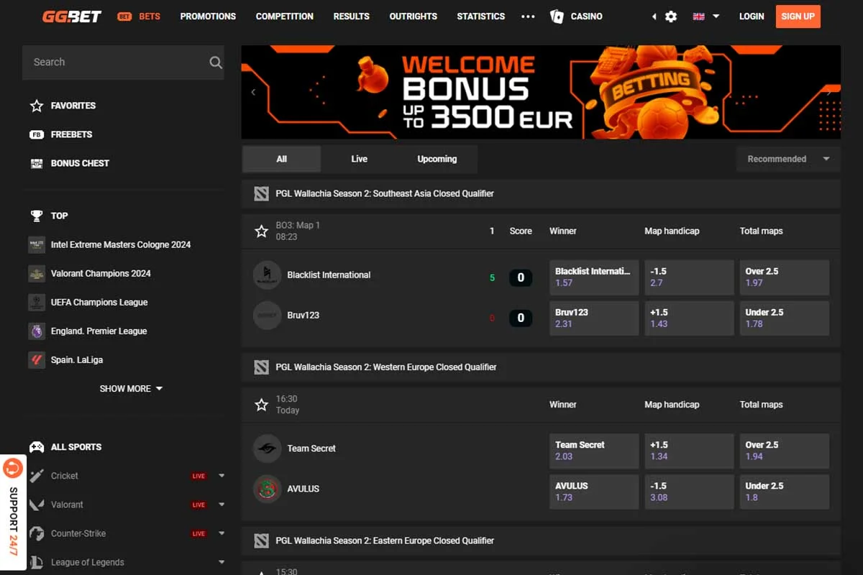The width and height of the screenshot is (863, 575).
Task: Open the Recommended sort dropdown
Action: coord(788,159)
